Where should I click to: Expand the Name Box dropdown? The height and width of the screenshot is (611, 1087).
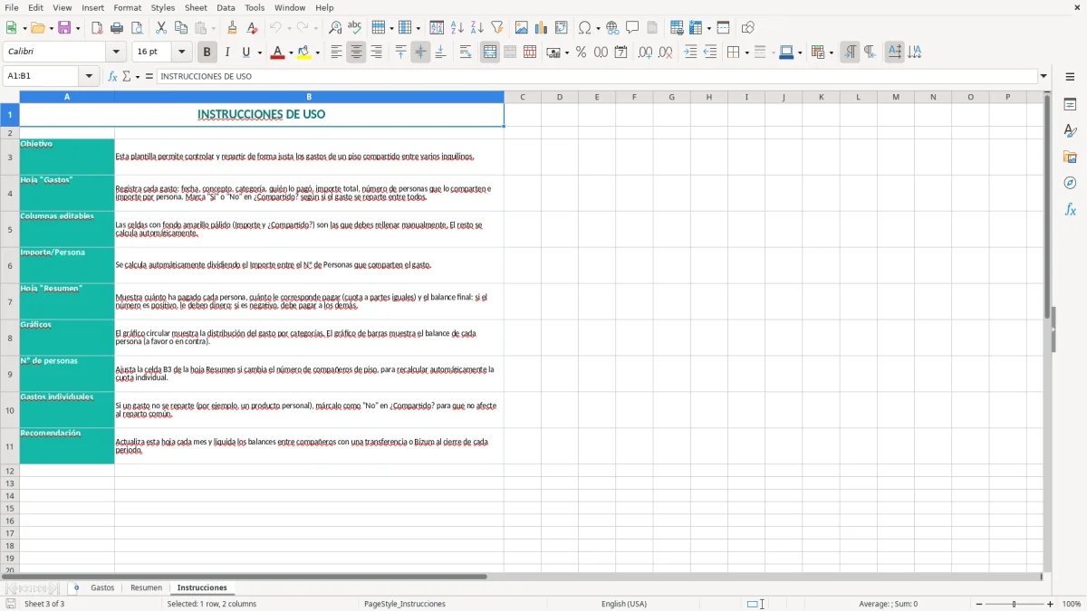point(89,77)
